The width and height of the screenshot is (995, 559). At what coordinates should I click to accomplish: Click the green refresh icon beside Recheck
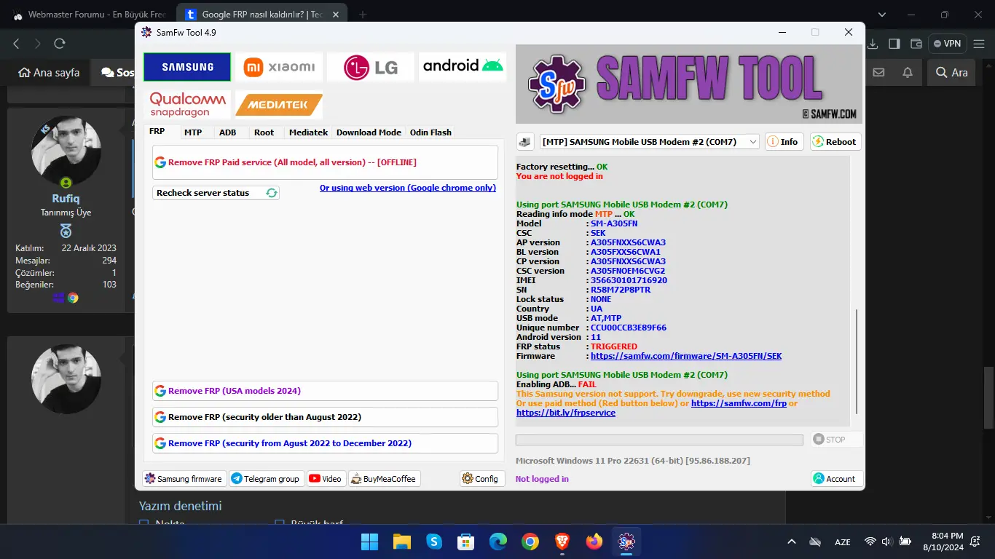[272, 193]
